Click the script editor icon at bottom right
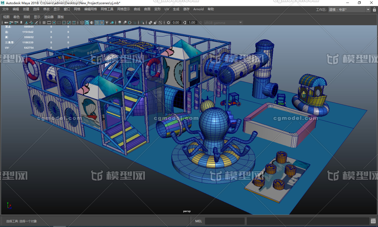Screen dimensions: 378x227 click(x=373, y=221)
